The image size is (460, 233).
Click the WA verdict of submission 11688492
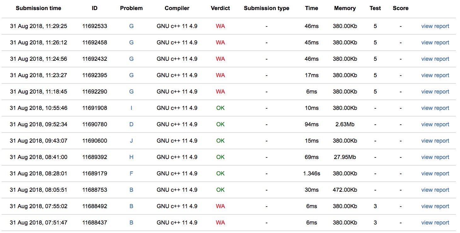click(220, 206)
